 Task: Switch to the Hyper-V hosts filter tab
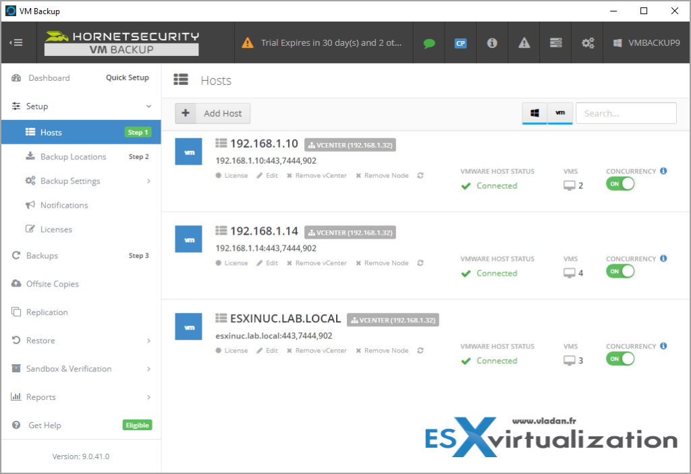[x=534, y=113]
